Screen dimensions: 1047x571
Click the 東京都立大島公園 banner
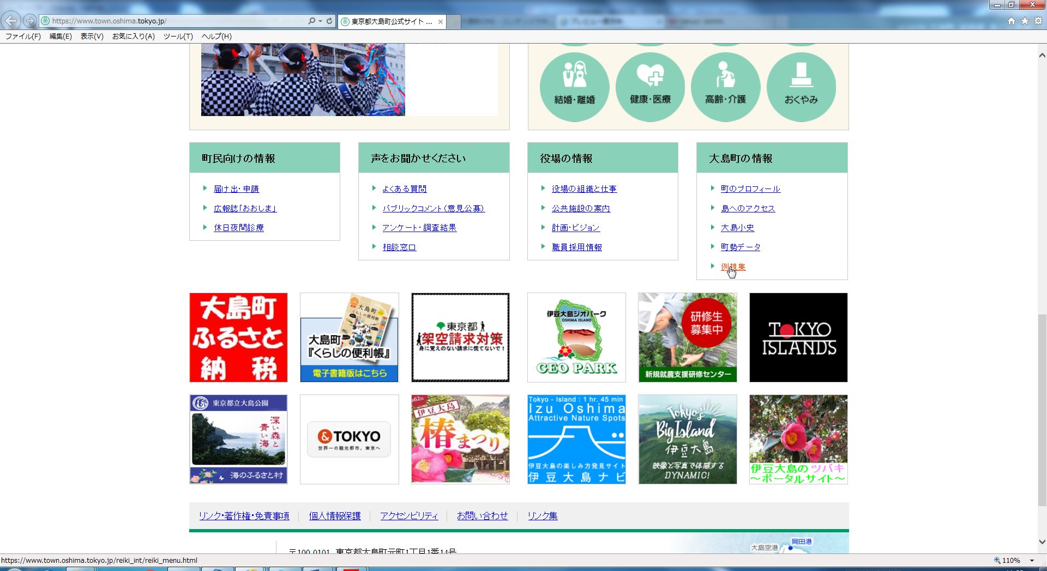coord(238,439)
